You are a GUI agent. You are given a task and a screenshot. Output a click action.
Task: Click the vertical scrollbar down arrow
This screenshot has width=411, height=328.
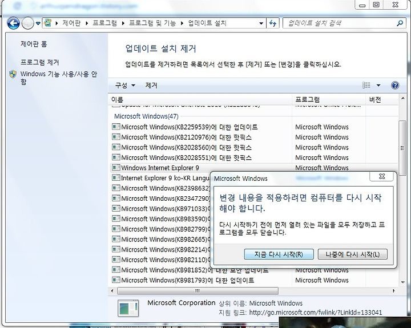[402, 282]
